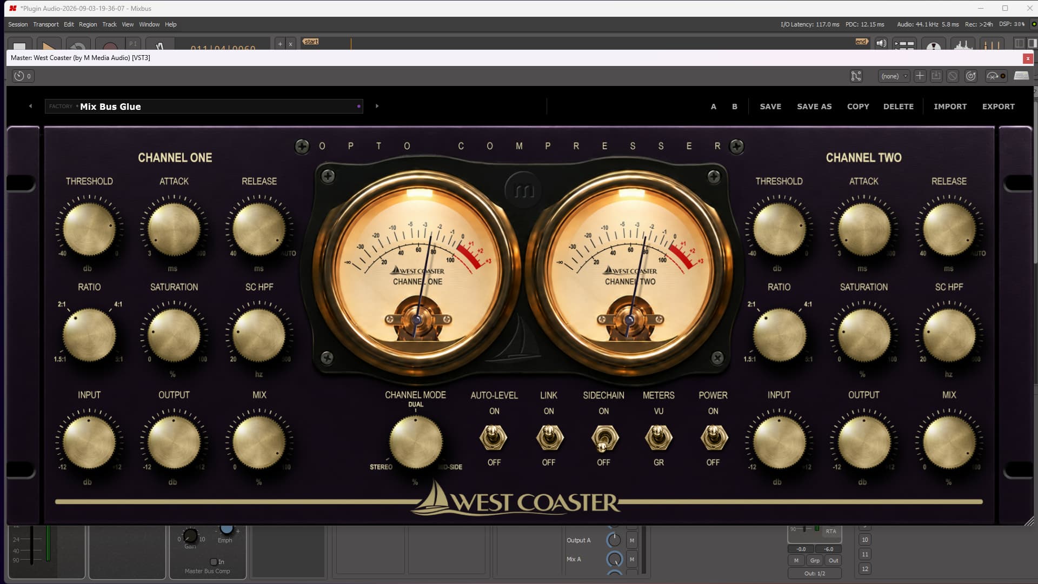
Task: Click Channel One THRESHOLD knob
Action: click(x=89, y=229)
